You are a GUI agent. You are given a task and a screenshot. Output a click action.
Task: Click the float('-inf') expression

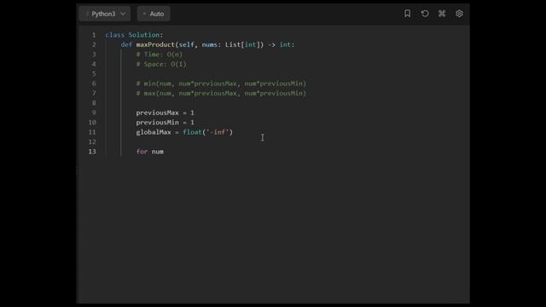coord(207,132)
